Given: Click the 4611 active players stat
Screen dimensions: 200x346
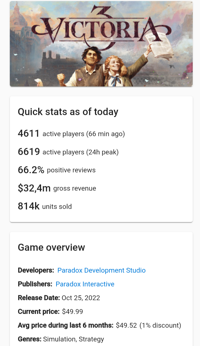Looking at the screenshot, I should pos(29,134).
